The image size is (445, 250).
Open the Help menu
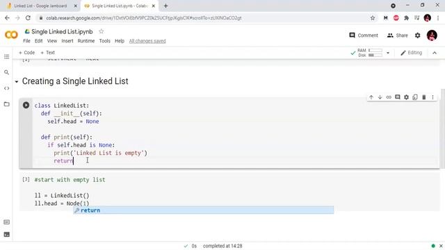click(x=120, y=41)
